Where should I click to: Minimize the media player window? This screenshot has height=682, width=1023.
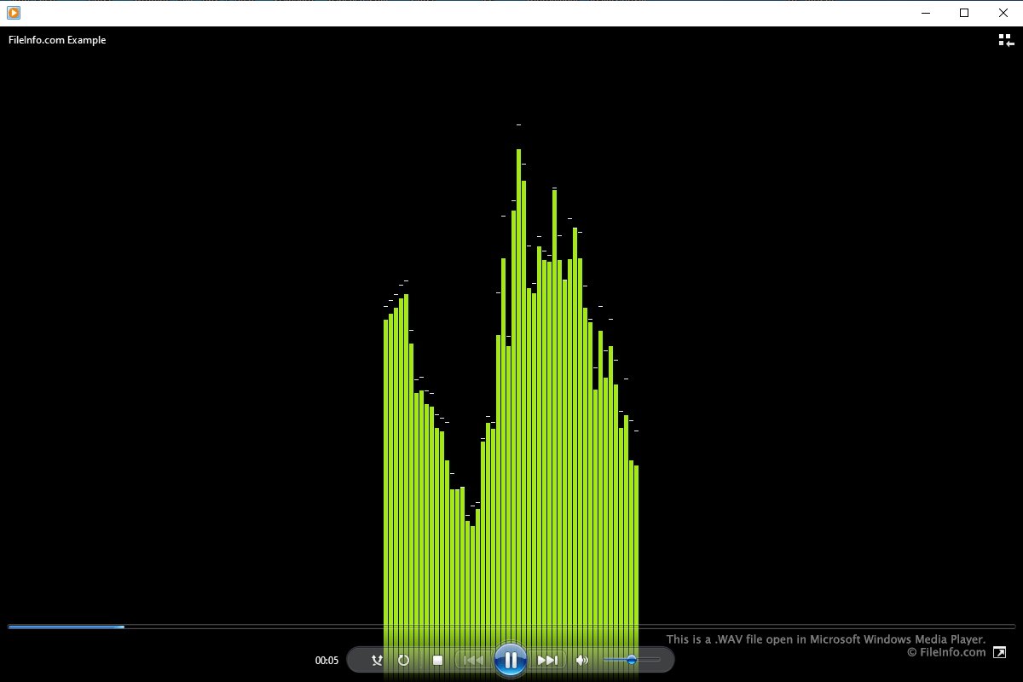925,13
